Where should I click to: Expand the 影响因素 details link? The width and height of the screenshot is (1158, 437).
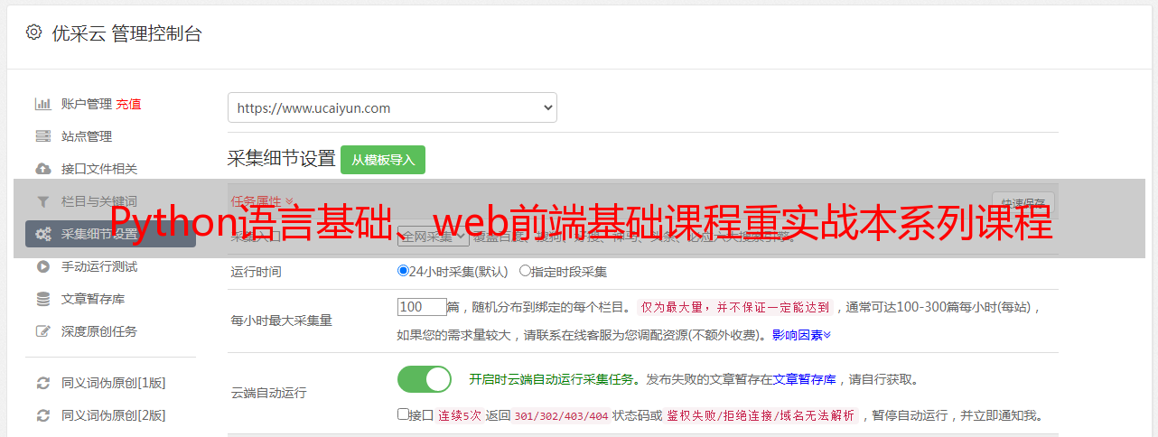pyautogui.click(x=801, y=335)
